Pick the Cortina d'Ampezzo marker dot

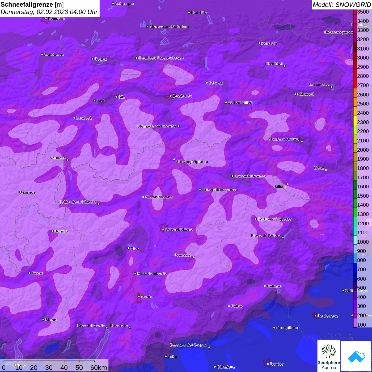[255, 219]
